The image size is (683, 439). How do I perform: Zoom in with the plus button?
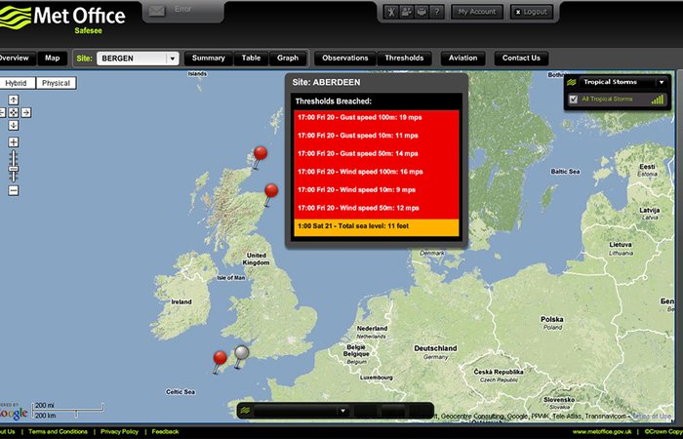point(14,142)
